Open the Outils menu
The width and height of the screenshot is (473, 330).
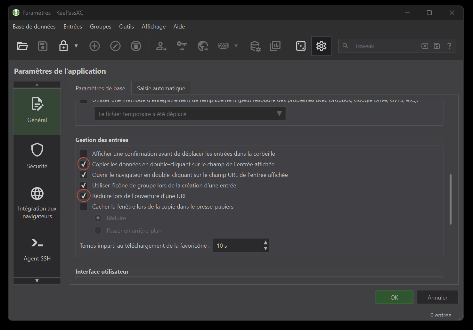point(126,27)
